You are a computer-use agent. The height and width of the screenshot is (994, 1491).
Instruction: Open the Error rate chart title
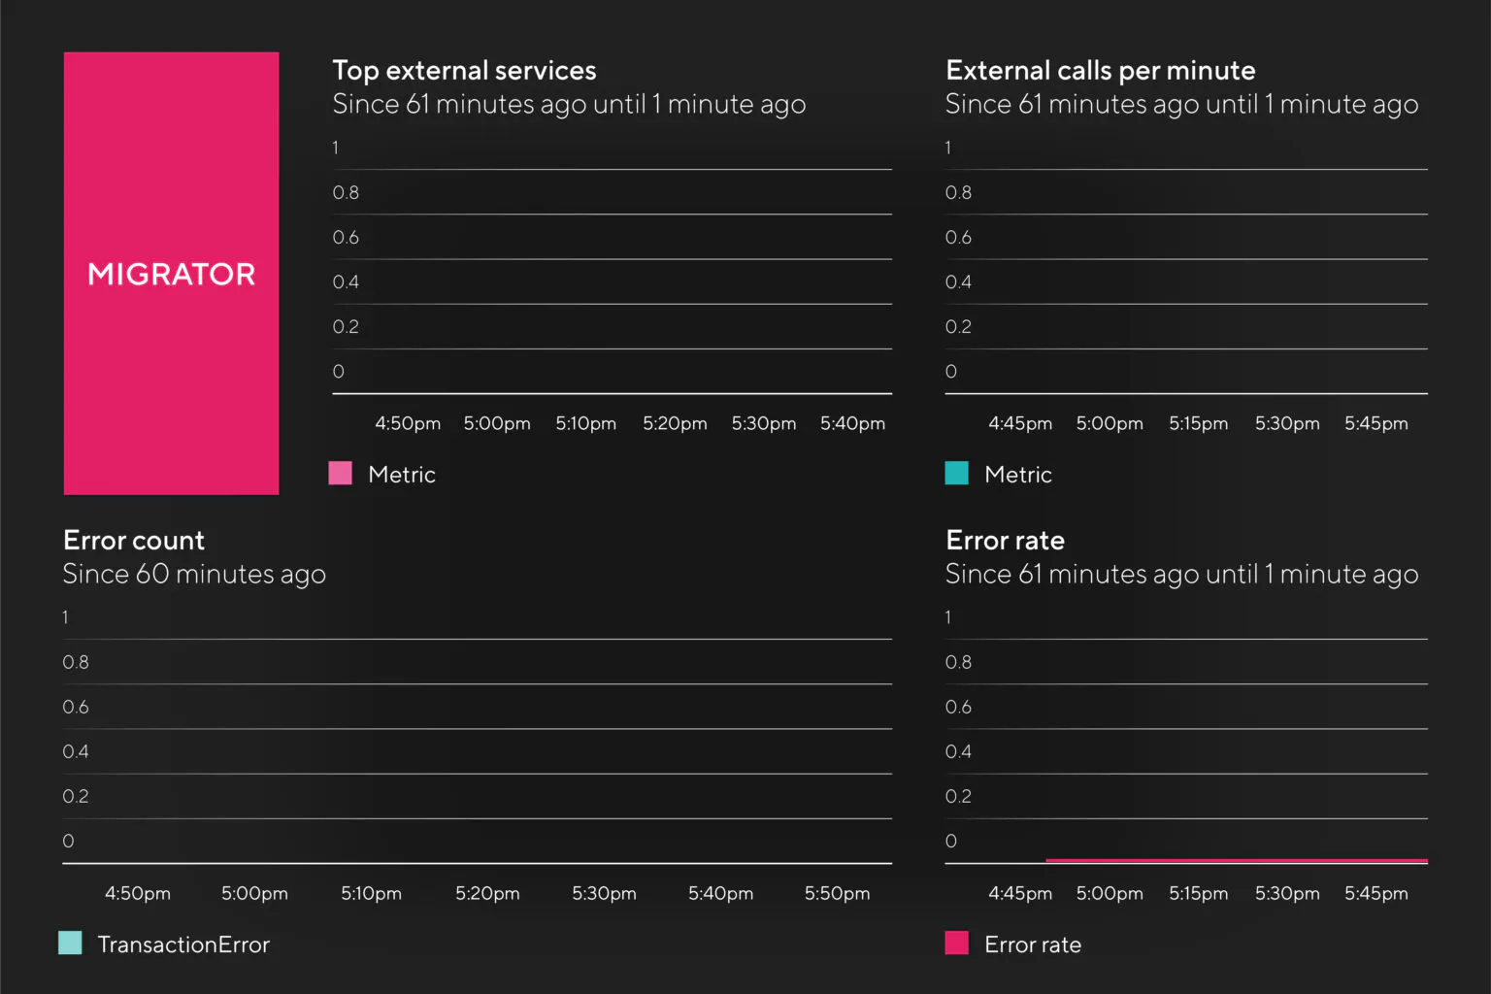1005,541
